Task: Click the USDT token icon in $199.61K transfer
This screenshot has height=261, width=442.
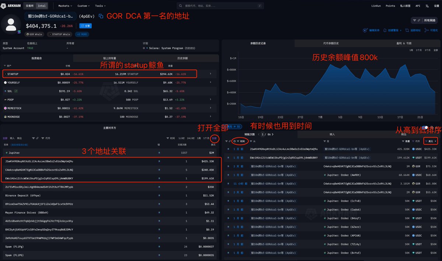Action: 413,157
